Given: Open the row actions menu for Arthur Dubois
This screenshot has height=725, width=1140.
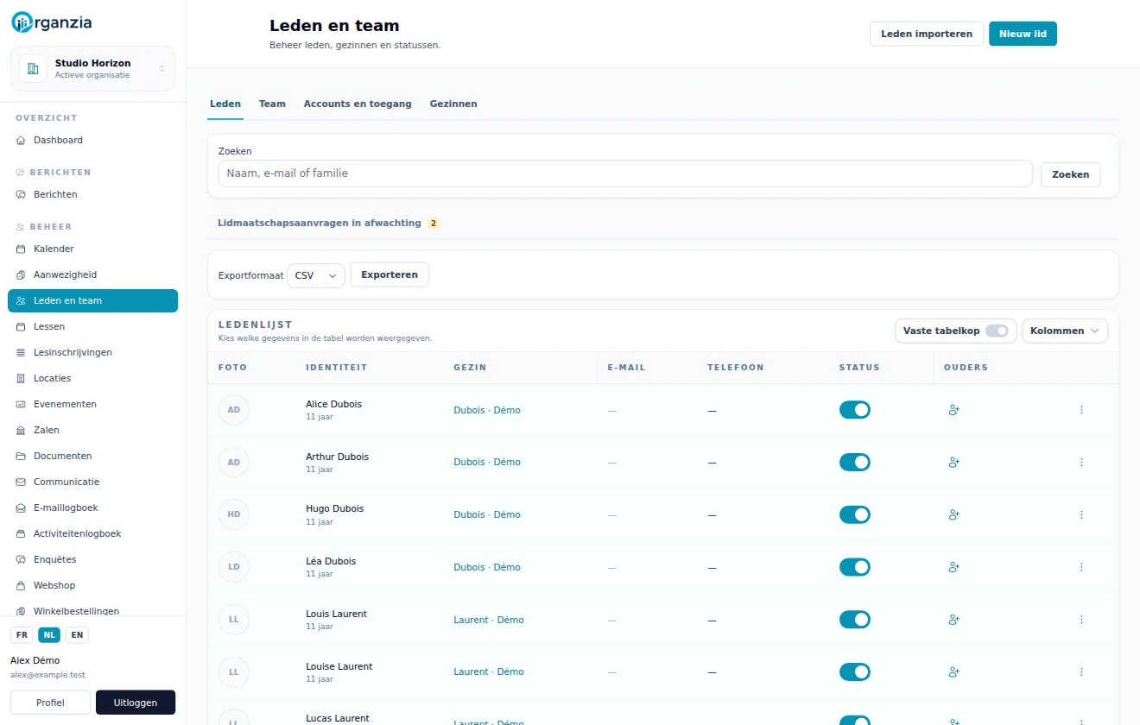Looking at the screenshot, I should (1081, 463).
